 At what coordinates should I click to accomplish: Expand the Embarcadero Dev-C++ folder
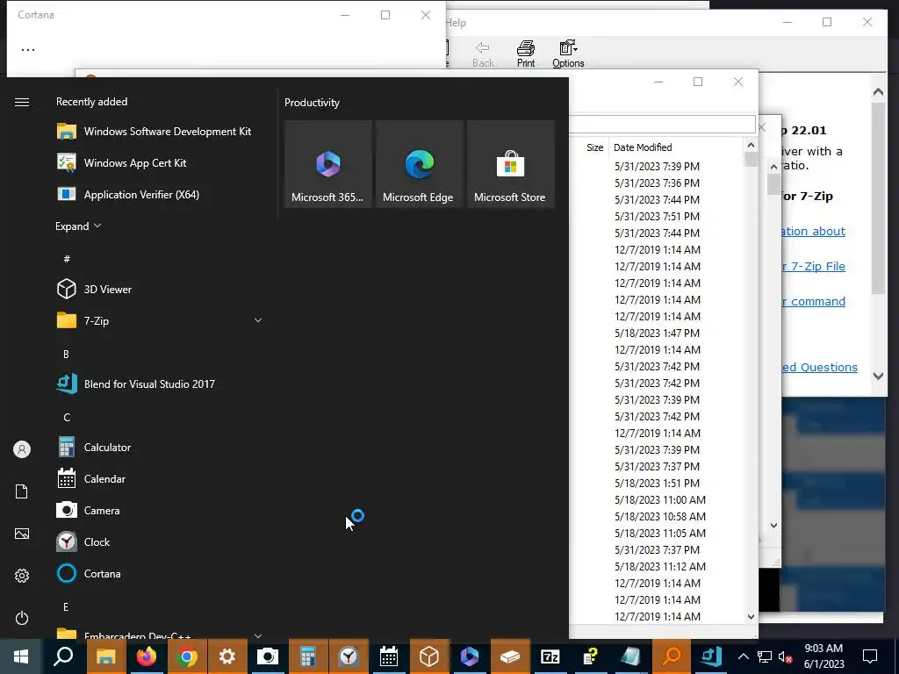coord(160,634)
